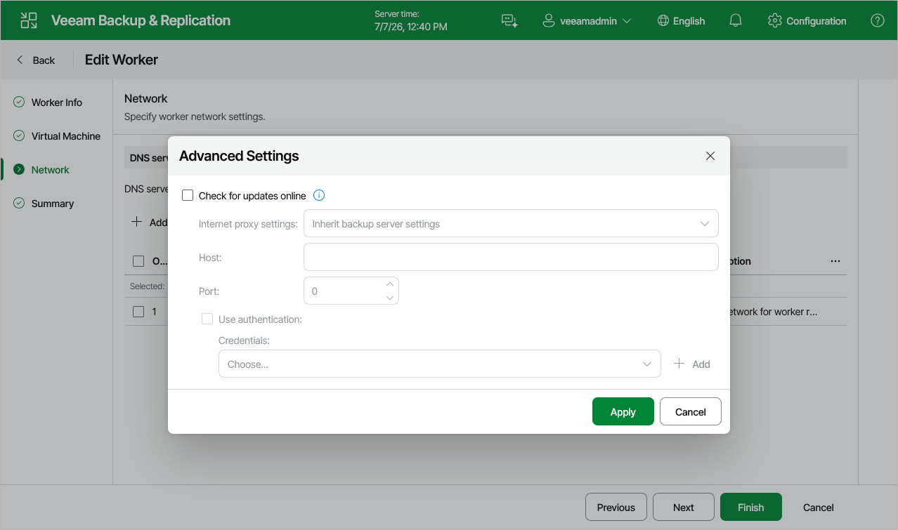Open the notifications bell
The image size is (898, 530).
[736, 20]
